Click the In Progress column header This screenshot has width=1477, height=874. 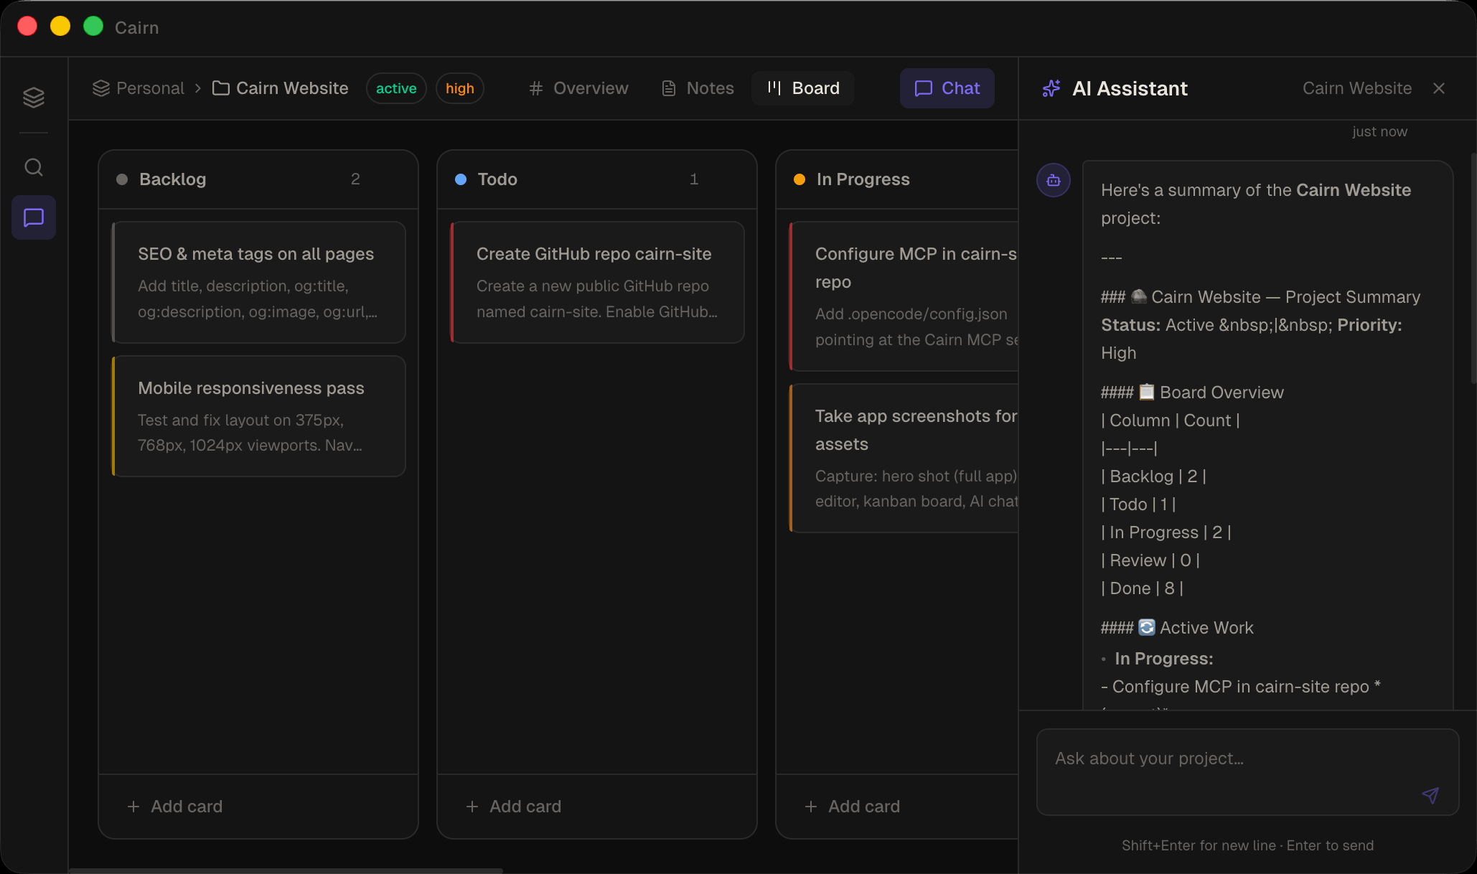coord(897,179)
